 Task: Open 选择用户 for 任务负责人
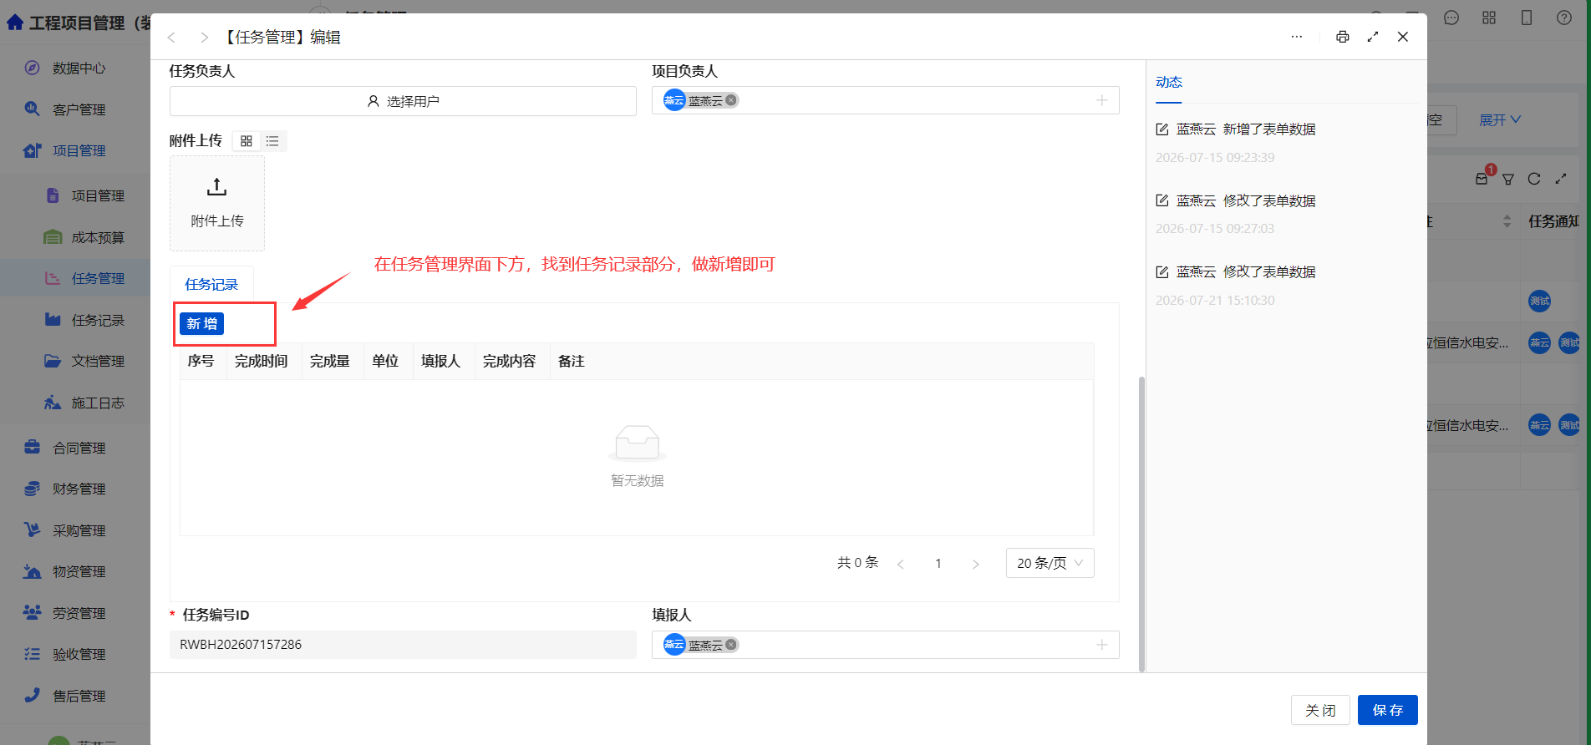pyautogui.click(x=403, y=101)
